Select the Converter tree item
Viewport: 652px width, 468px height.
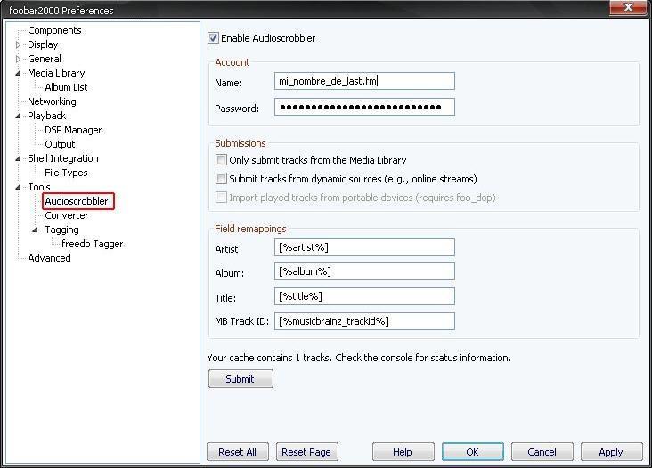pos(67,215)
